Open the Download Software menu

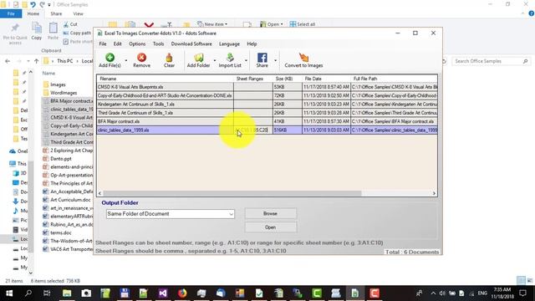(x=191, y=44)
